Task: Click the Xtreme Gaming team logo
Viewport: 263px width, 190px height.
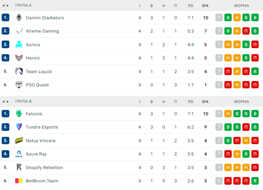Action: [x=19, y=31]
